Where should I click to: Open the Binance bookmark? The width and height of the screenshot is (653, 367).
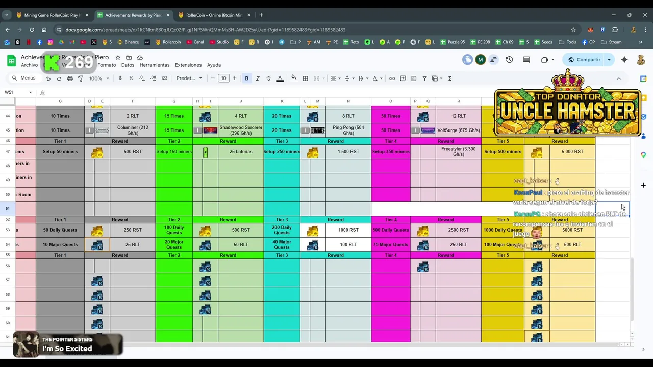pos(128,42)
